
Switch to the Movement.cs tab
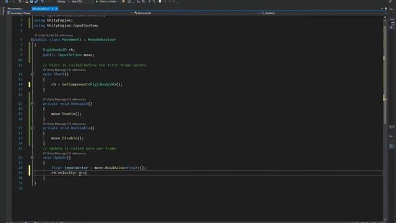point(15,9)
